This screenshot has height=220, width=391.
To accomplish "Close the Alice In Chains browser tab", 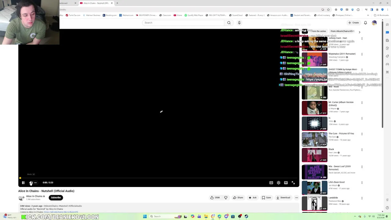I will tap(112, 3).
